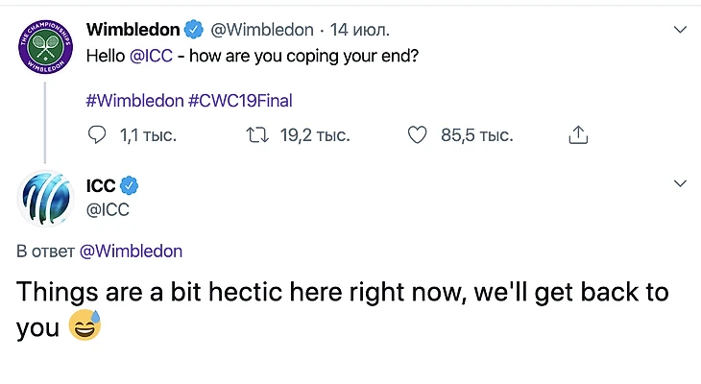Expand the Wimbledon tweet options chevron

[x=681, y=31]
